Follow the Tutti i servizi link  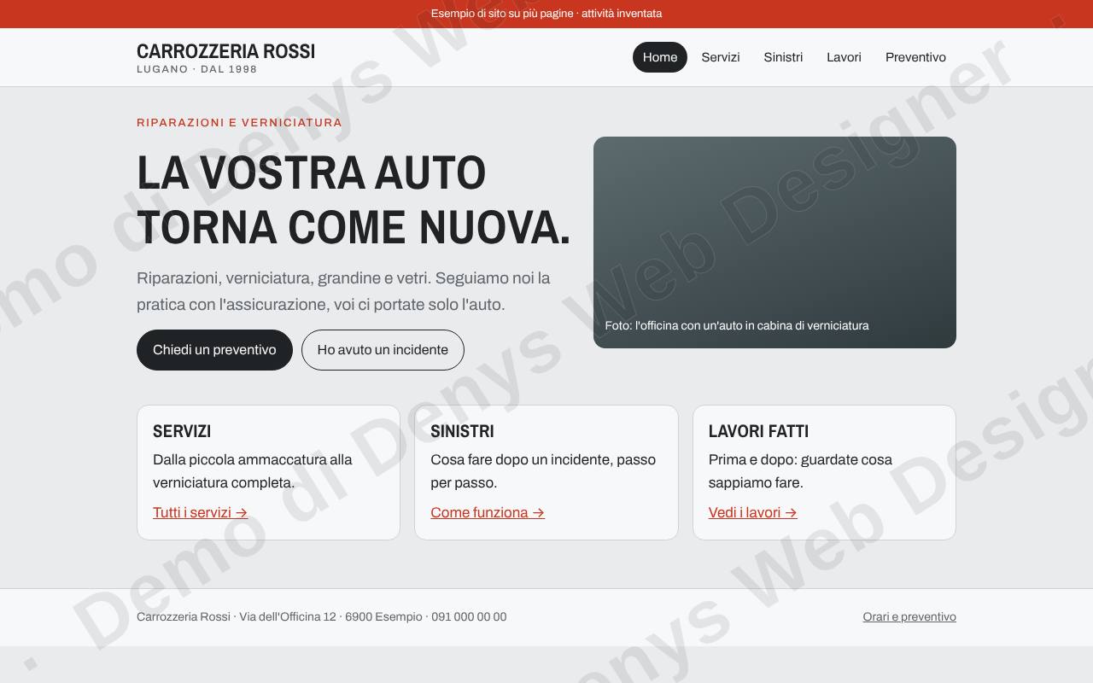coord(200,512)
